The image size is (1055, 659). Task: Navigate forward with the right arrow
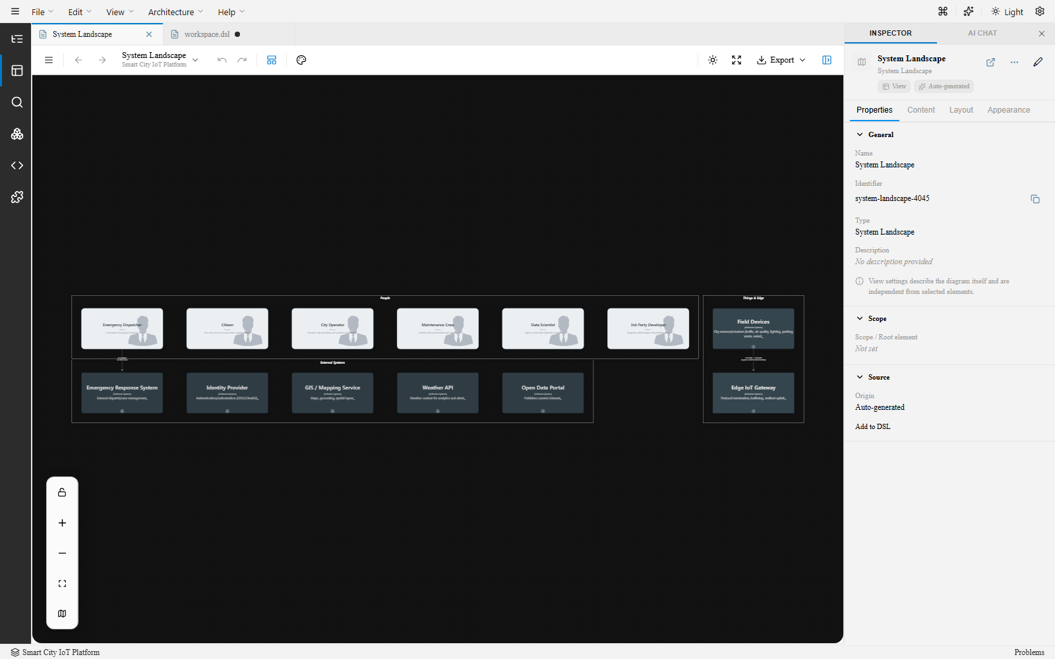click(x=102, y=60)
